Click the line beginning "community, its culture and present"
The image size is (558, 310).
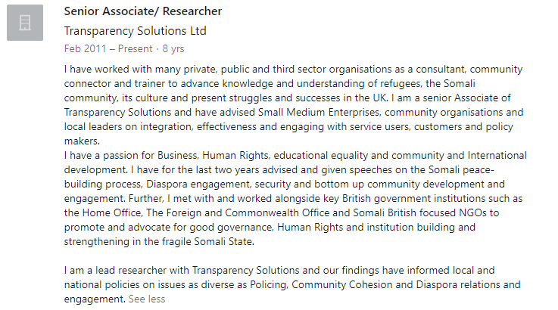(x=287, y=98)
